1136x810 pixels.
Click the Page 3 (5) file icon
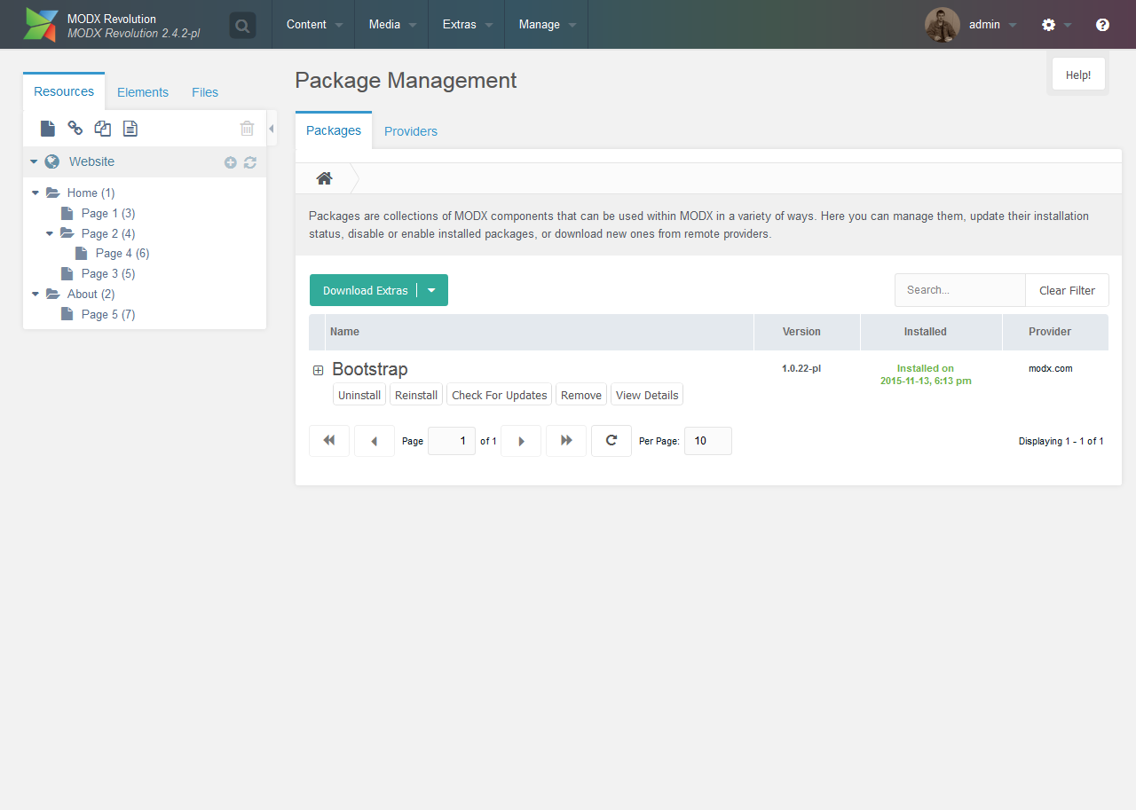pyautogui.click(x=67, y=274)
